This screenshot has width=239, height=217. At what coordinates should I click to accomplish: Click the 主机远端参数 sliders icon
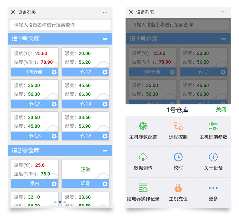pos(213,126)
